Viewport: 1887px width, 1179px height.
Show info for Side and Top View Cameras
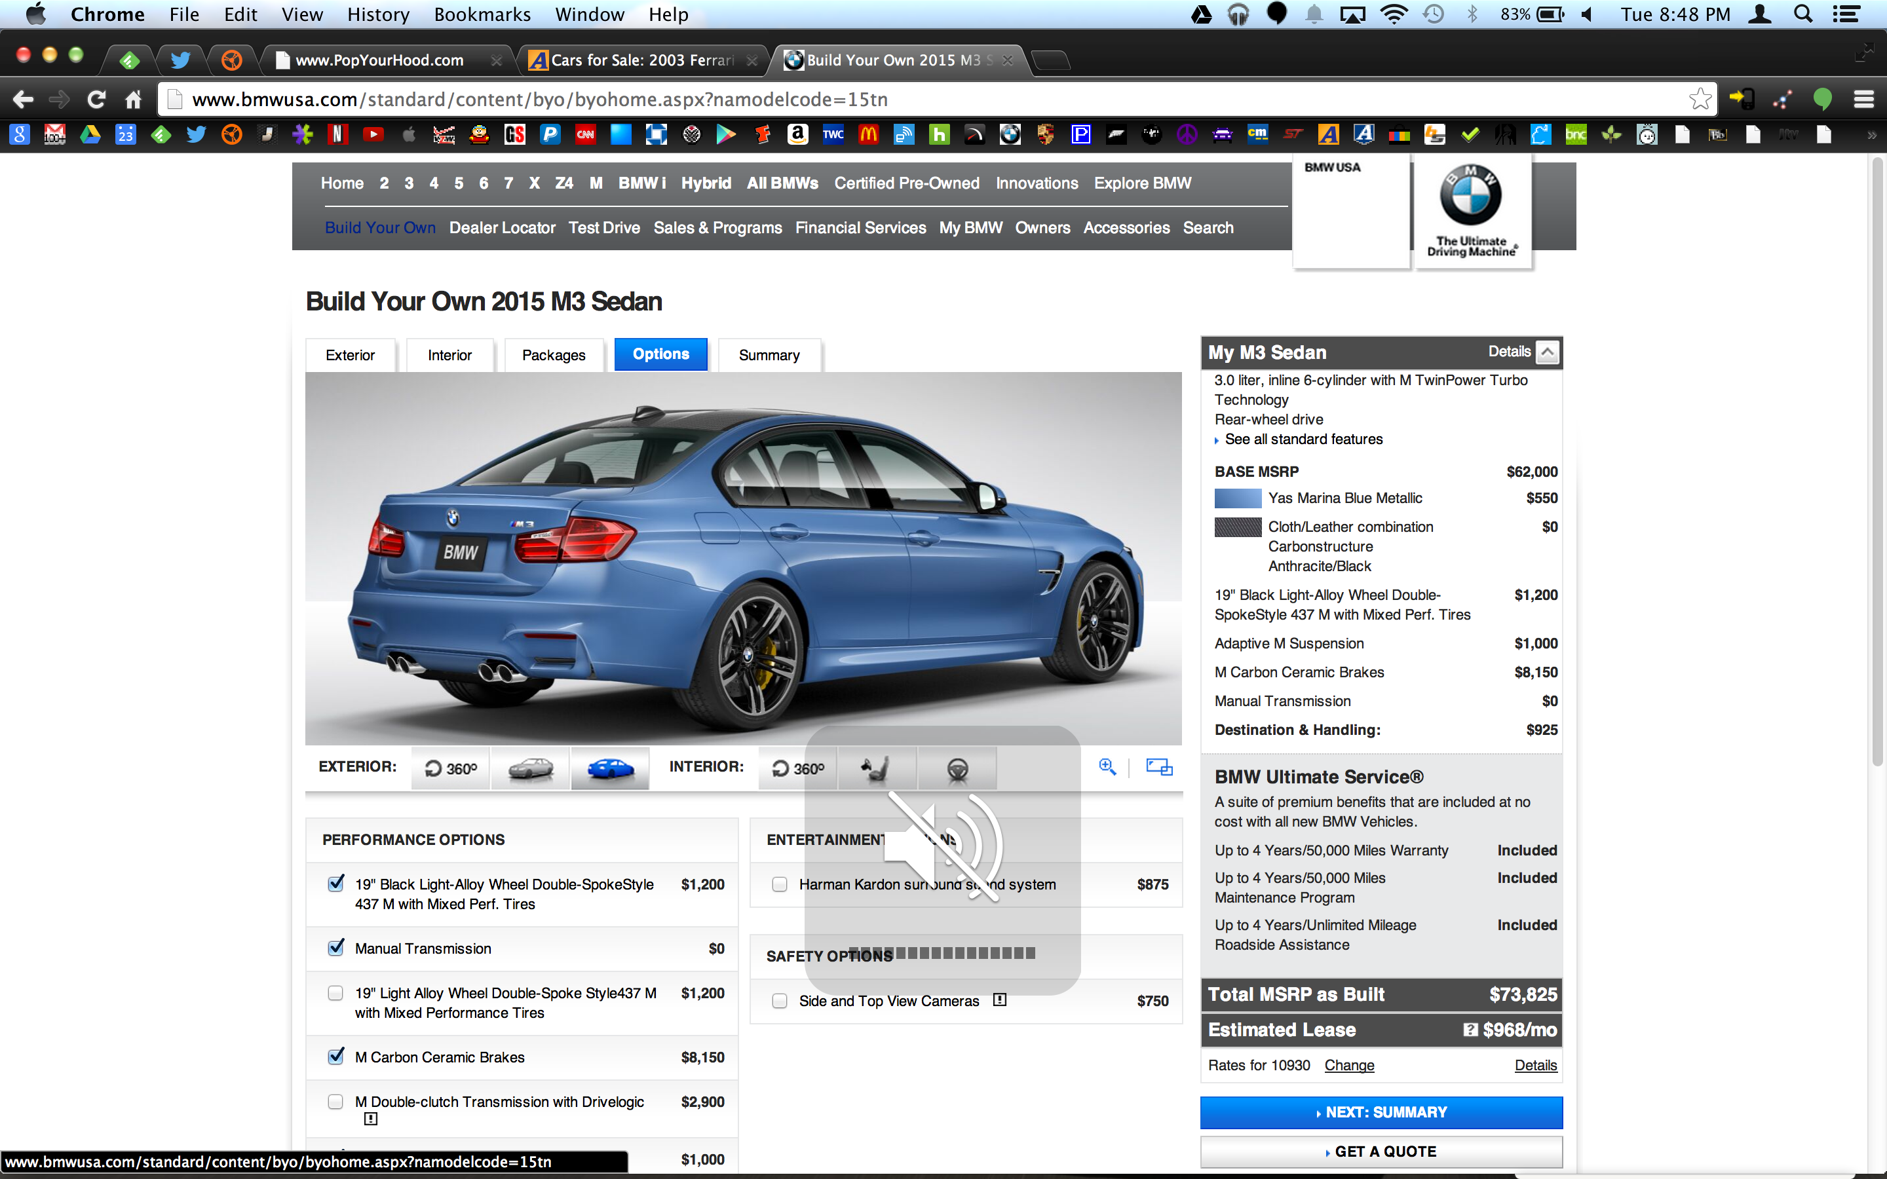pos(1000,1000)
